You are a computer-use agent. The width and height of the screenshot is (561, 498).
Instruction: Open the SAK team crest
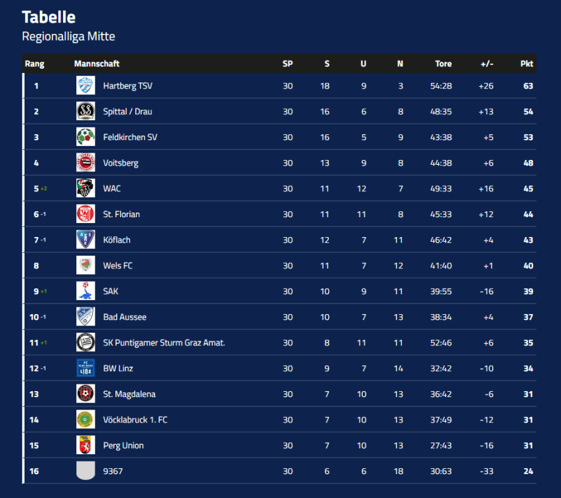pos(86,291)
